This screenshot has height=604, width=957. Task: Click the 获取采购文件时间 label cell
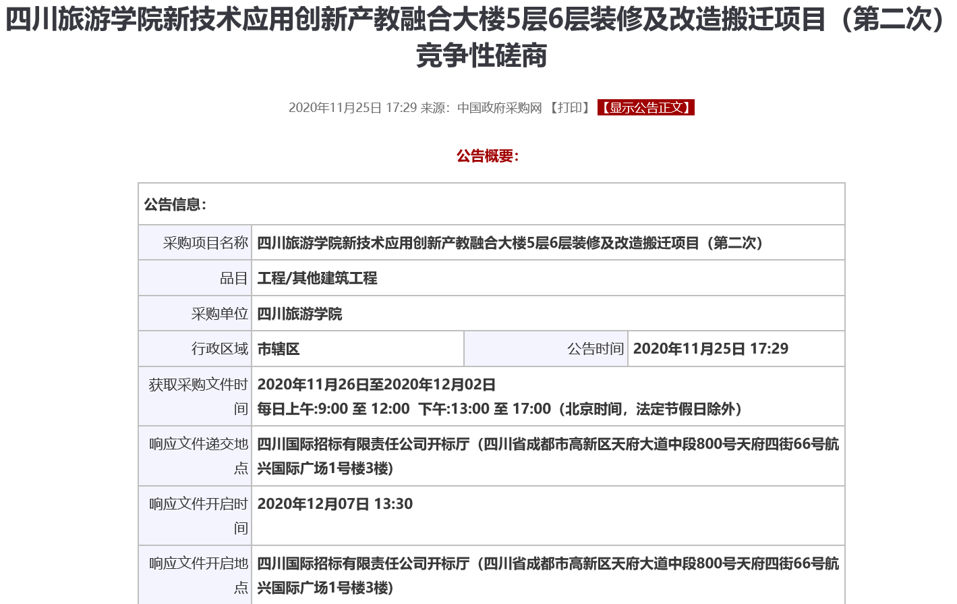[x=195, y=396]
